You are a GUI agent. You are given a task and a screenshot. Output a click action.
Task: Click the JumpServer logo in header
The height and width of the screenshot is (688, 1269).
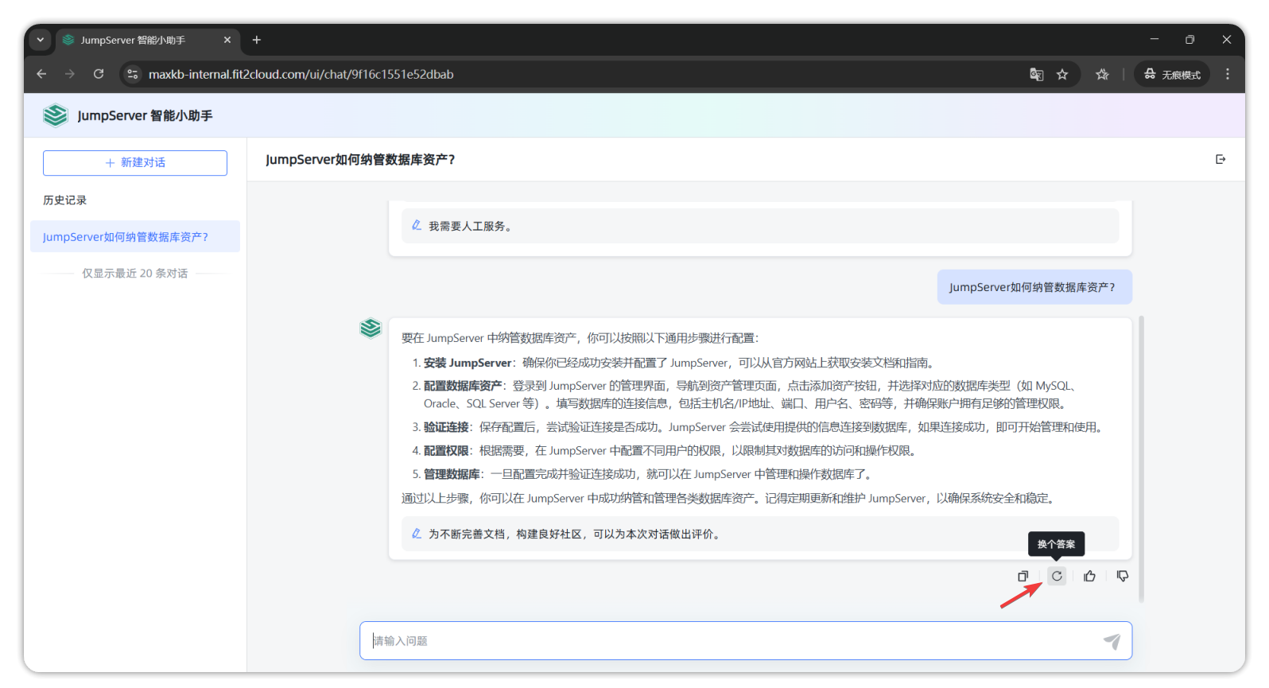55,115
